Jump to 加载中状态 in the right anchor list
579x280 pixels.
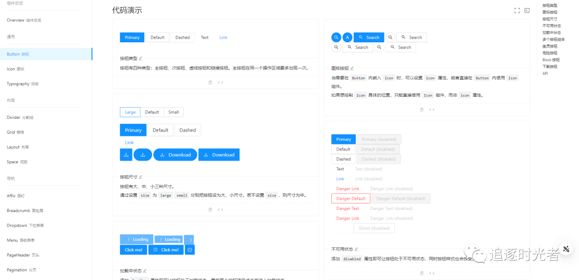click(x=552, y=33)
